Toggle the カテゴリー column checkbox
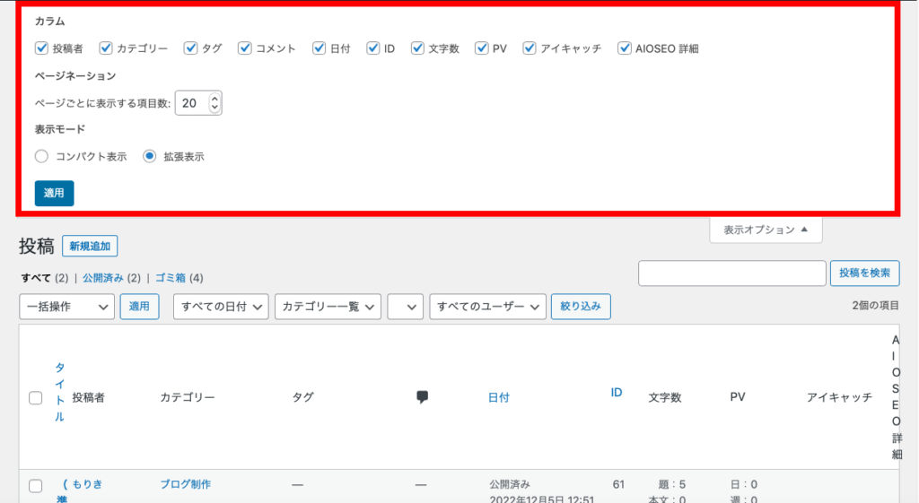The height and width of the screenshot is (503, 919). (x=106, y=48)
